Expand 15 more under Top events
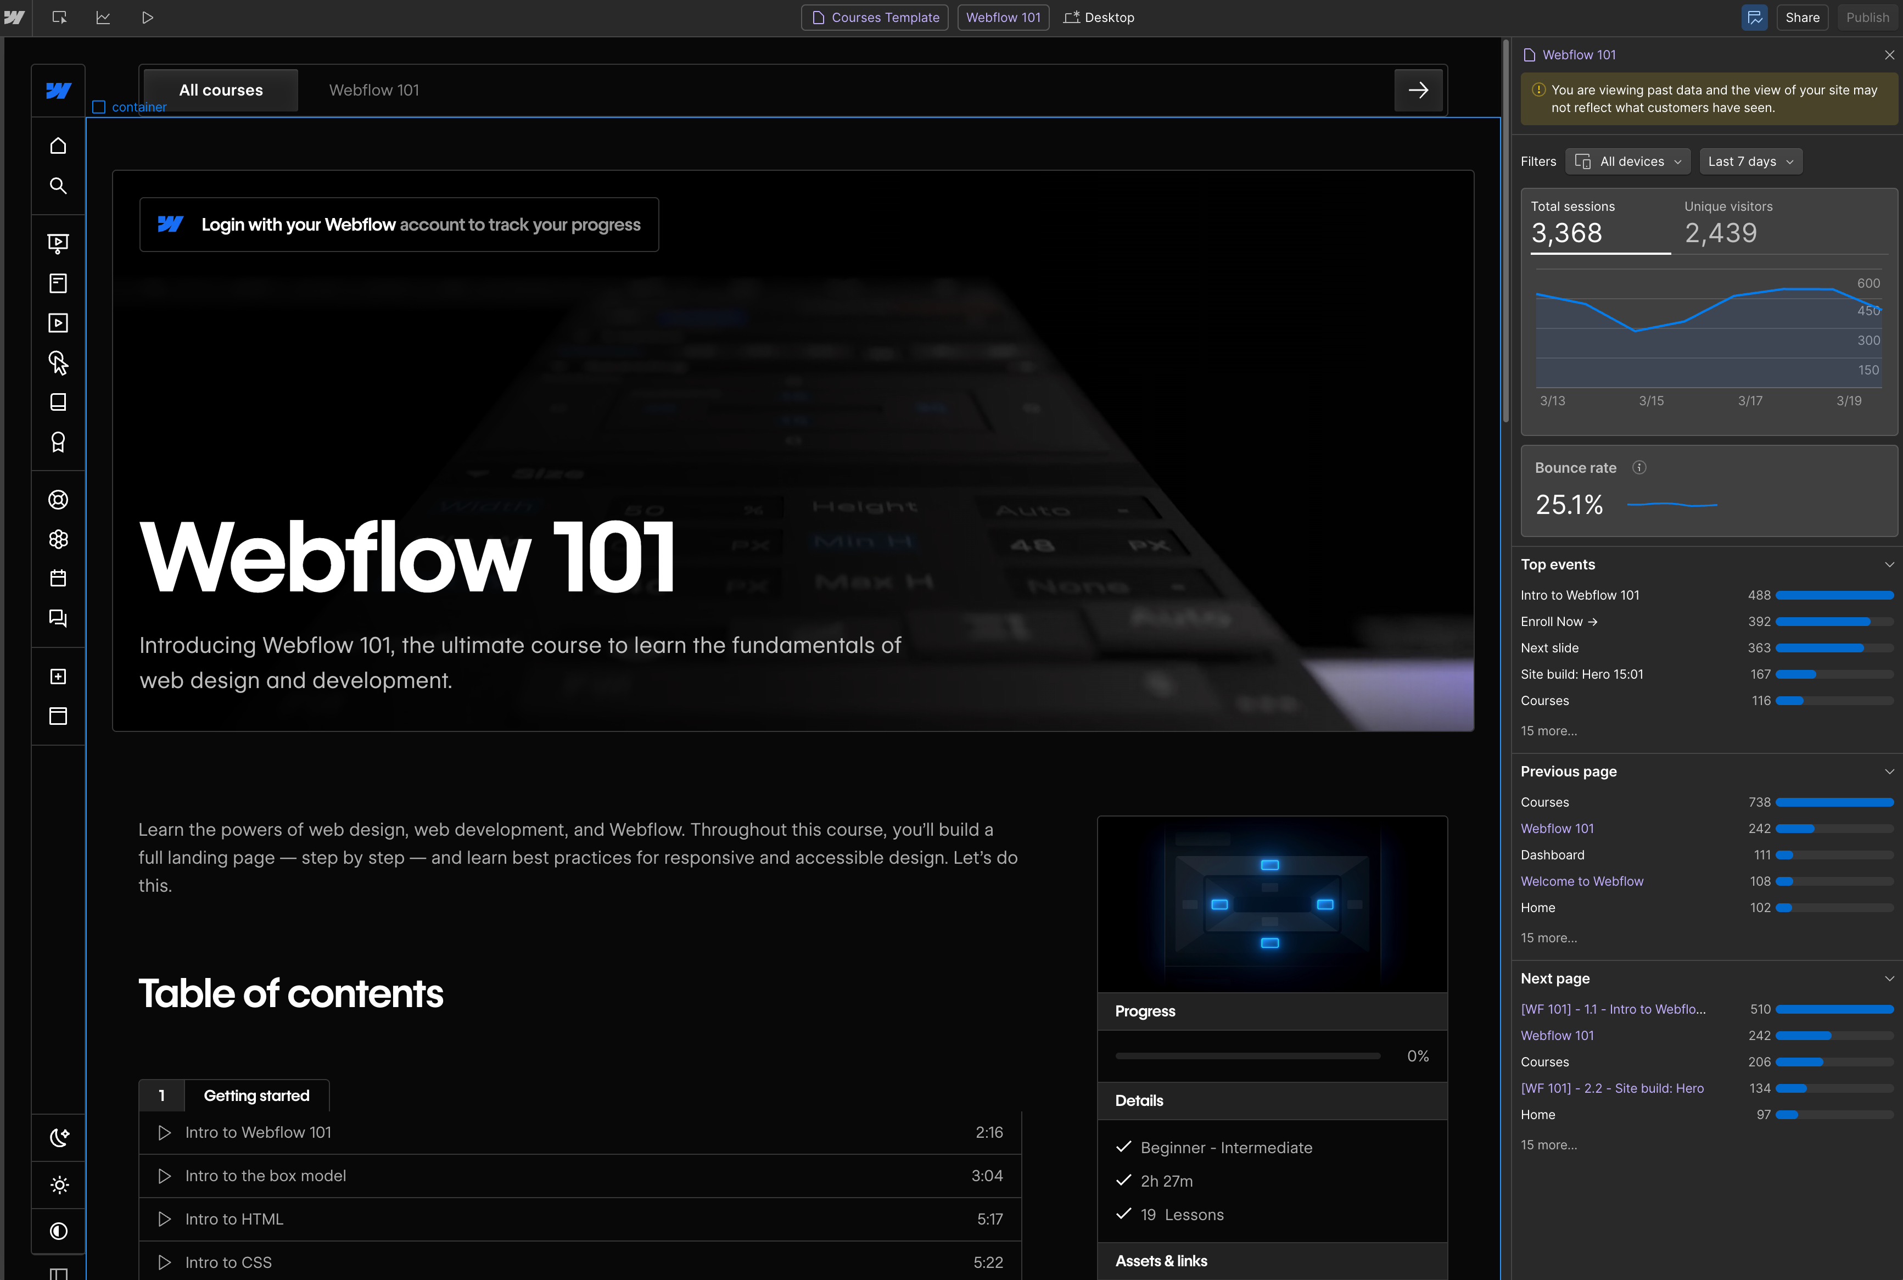Viewport: 1903px width, 1280px height. coord(1548,731)
